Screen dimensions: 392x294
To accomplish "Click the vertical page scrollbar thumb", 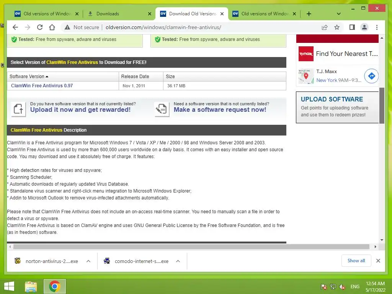I will pyautogui.click(x=382, y=106).
